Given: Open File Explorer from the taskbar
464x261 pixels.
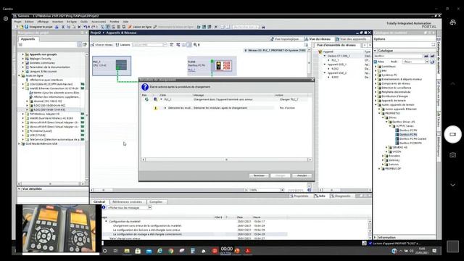Looking at the screenshot, I should 127,251.
